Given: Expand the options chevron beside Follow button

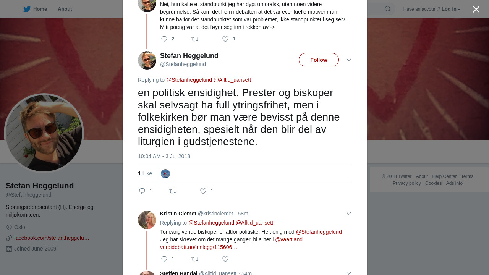Looking at the screenshot, I should [349, 60].
